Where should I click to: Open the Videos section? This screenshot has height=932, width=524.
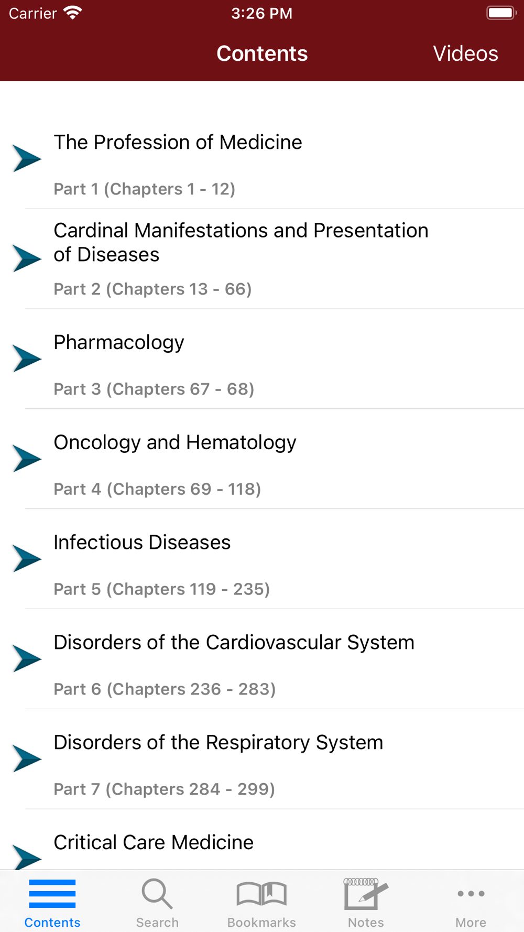coord(465,53)
